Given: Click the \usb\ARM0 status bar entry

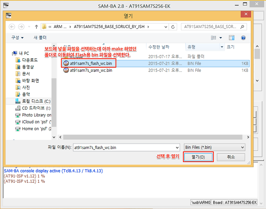Looking at the screenshot, I should (201, 202).
